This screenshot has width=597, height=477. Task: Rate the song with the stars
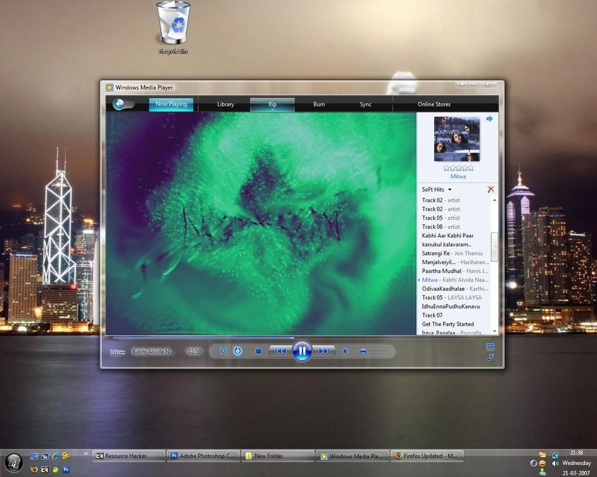pos(458,168)
